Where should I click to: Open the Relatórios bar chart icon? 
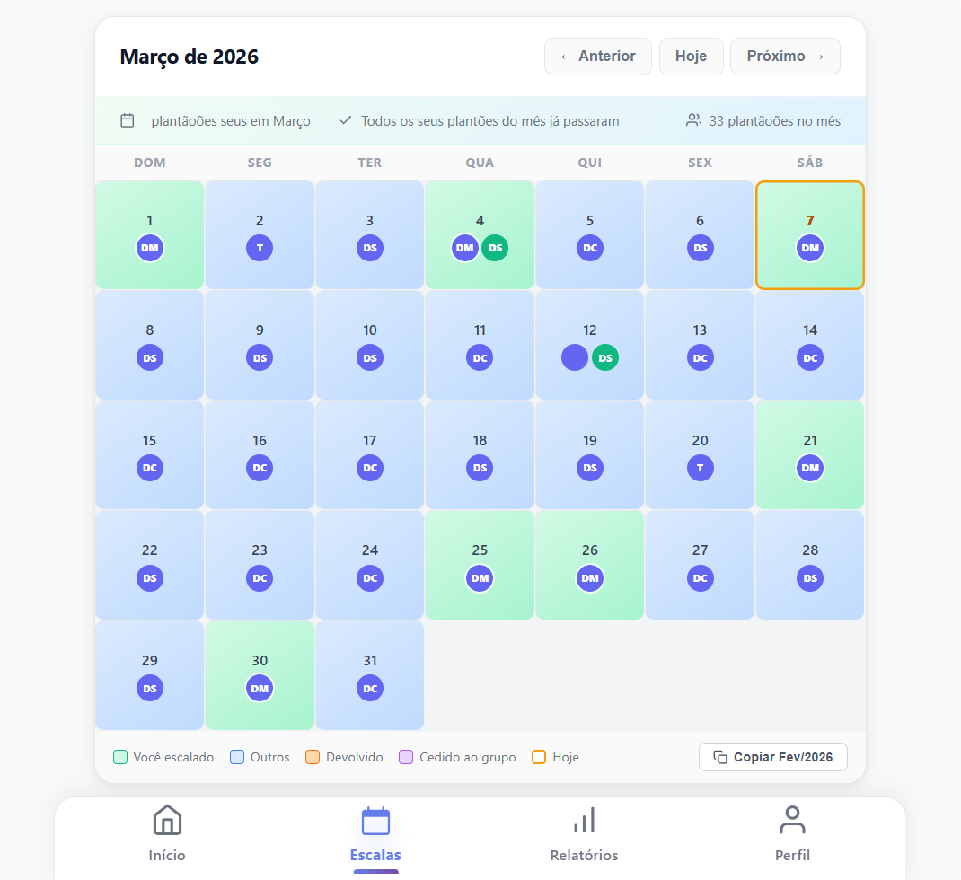click(584, 820)
